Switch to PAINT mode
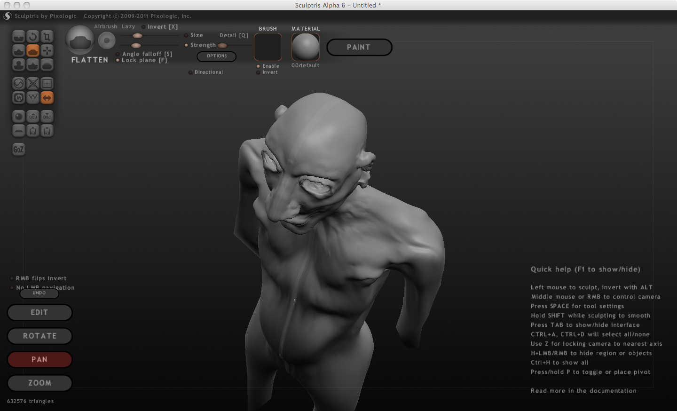The width and height of the screenshot is (677, 411). 359,47
